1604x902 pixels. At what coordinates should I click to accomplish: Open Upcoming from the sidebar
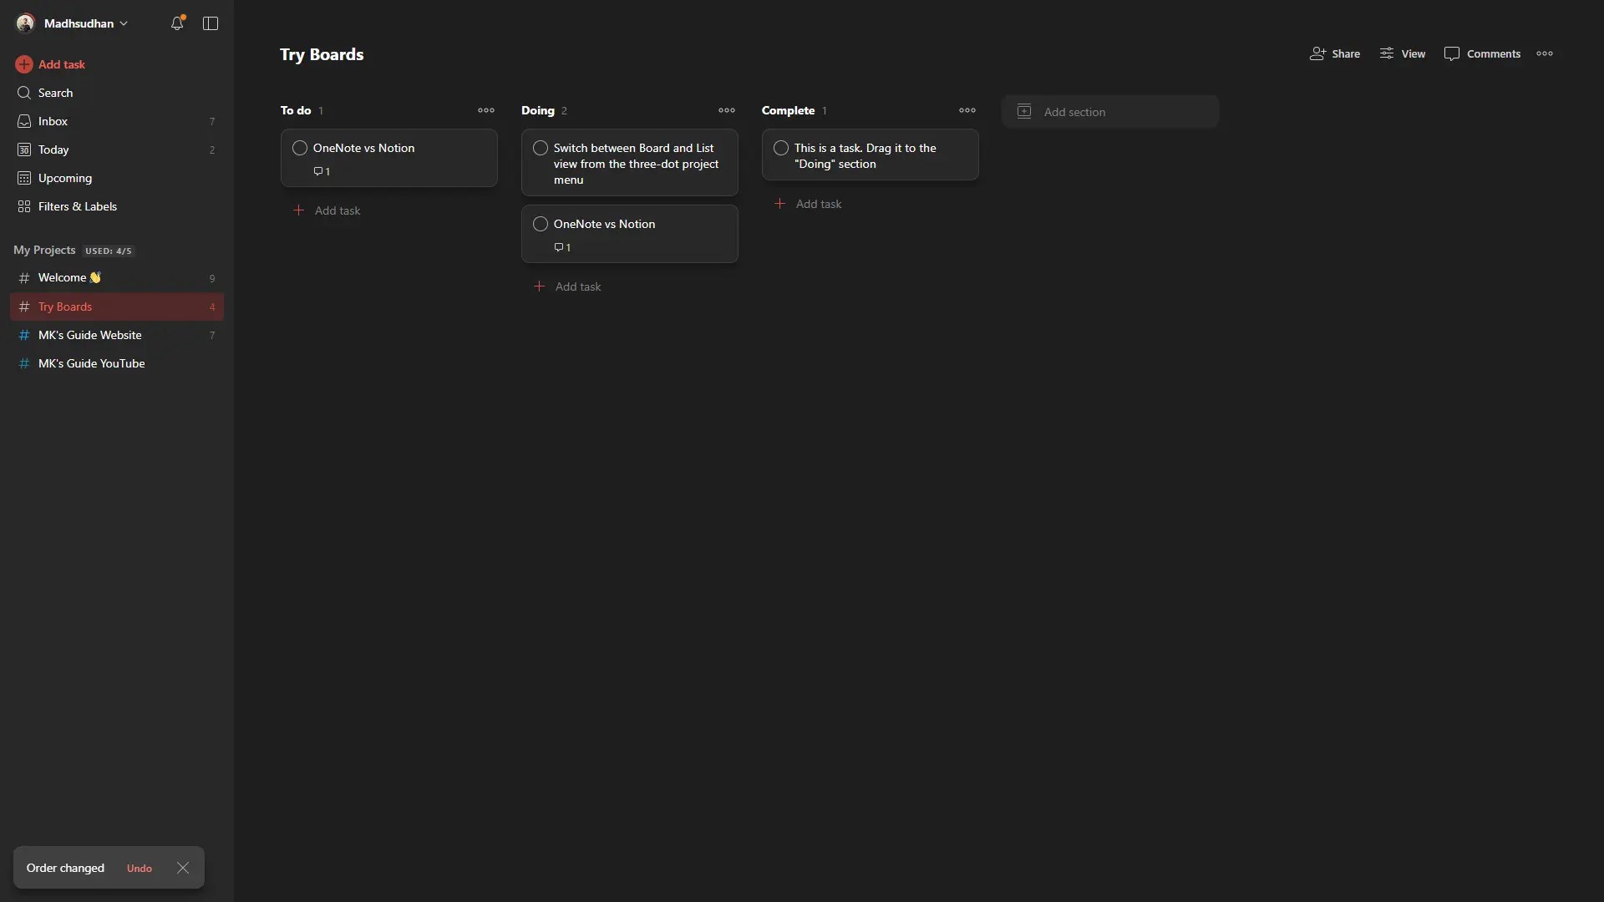[64, 178]
